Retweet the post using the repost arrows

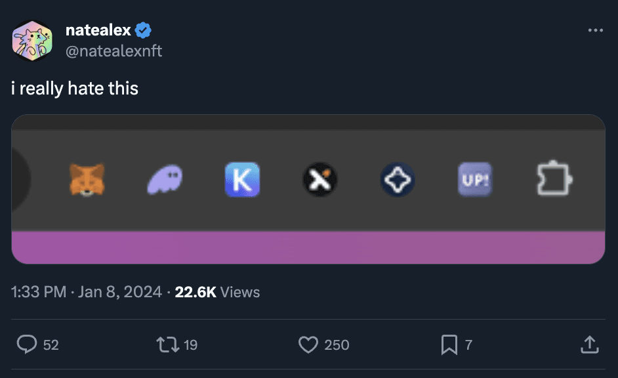(x=169, y=344)
